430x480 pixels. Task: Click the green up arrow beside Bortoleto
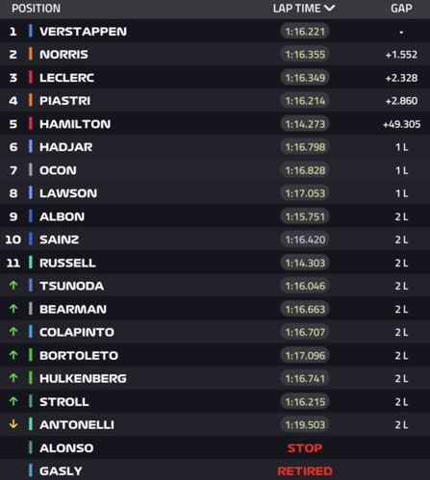[13, 355]
